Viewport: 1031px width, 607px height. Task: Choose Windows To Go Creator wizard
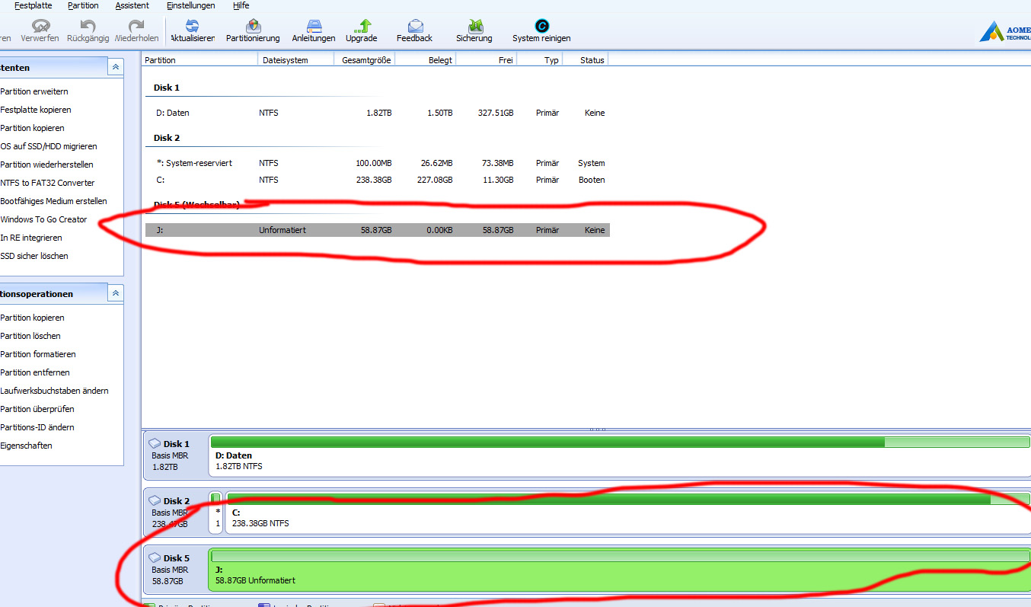coord(43,219)
